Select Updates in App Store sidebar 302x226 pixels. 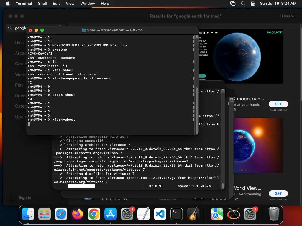pos(20,117)
